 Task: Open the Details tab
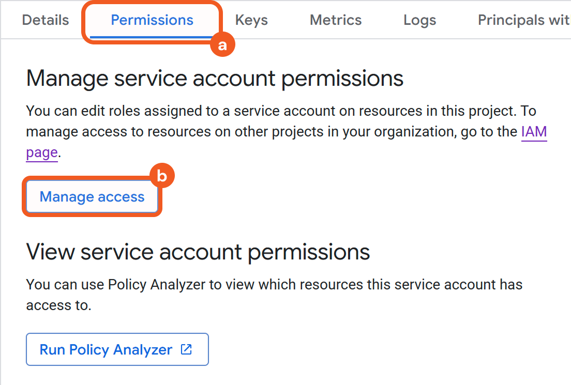46,20
